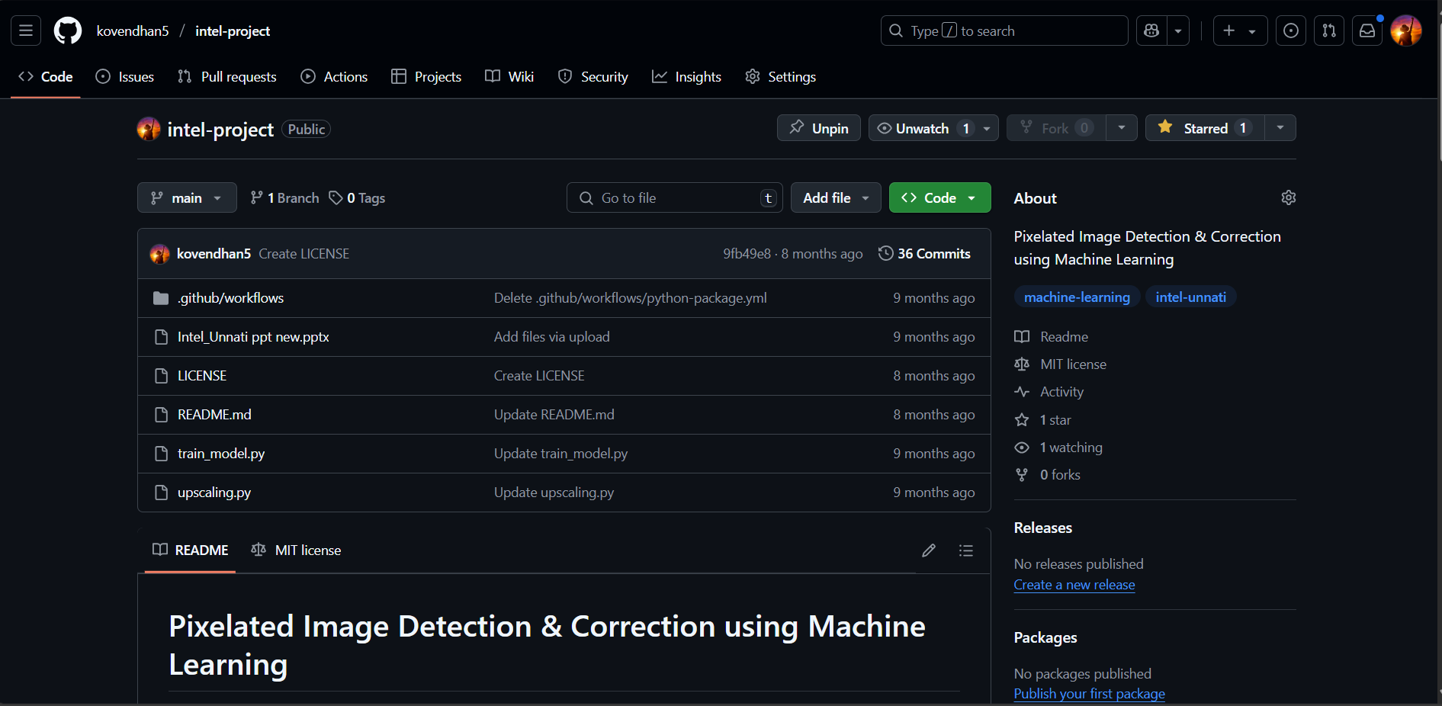The image size is (1442, 706).
Task: Focus the Go to file search field
Action: [675, 197]
